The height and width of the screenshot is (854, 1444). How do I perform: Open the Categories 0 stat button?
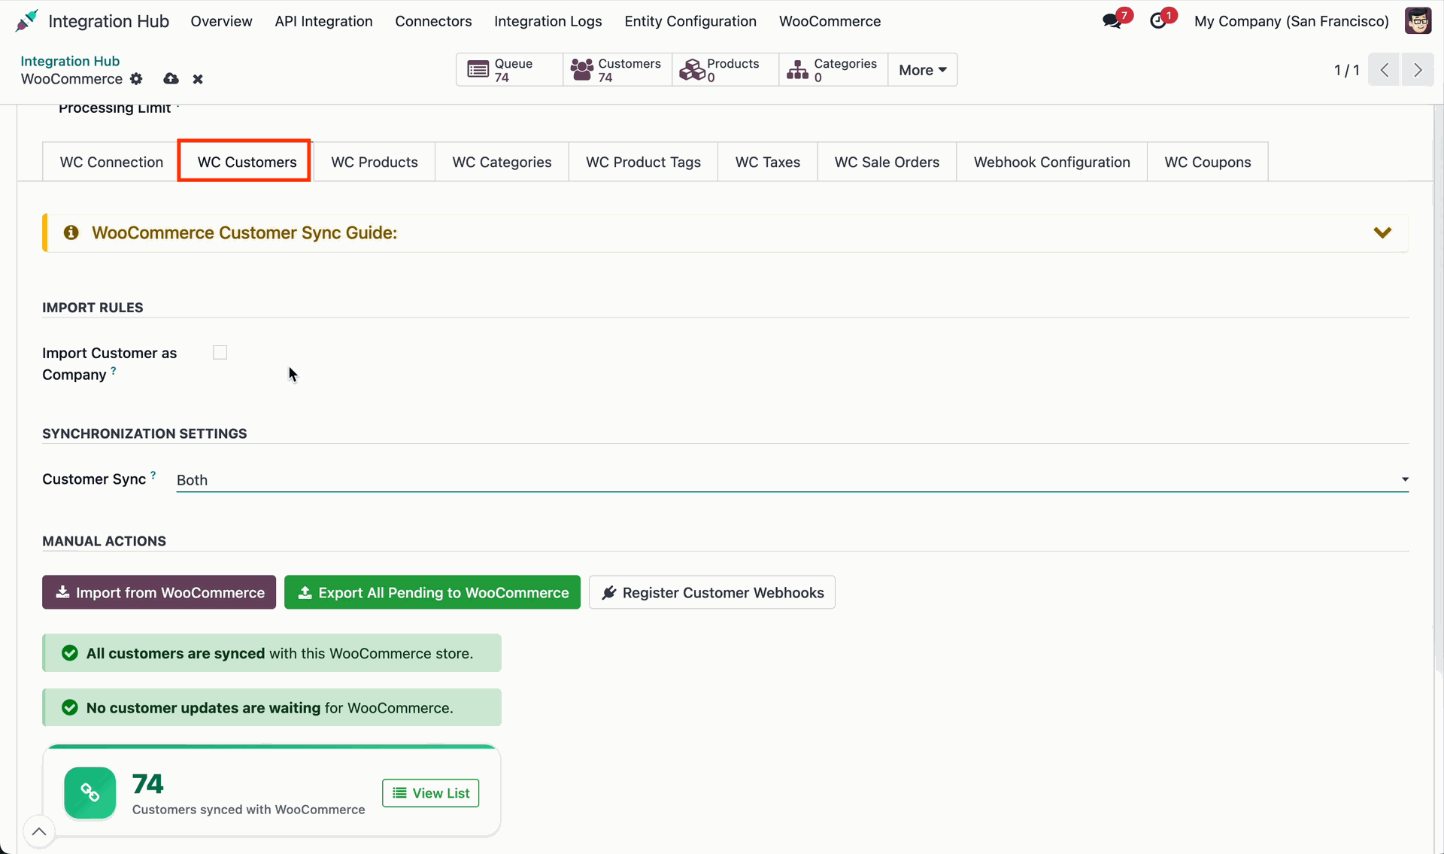(x=833, y=70)
